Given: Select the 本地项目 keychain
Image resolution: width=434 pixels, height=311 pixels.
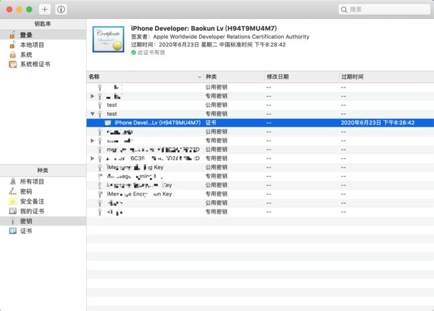Looking at the screenshot, I should click(43, 45).
